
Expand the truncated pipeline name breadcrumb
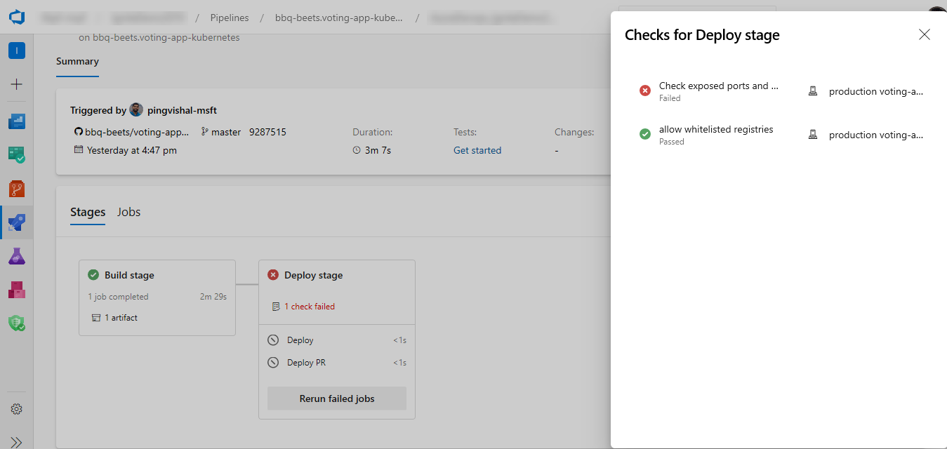[x=339, y=18]
